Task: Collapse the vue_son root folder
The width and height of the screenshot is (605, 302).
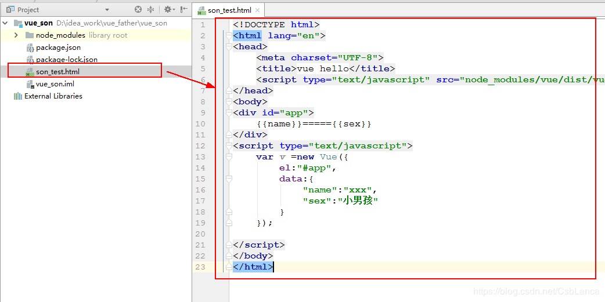Action: pos(5,23)
